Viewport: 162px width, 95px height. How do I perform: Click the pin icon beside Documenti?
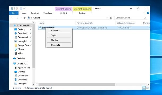click(31, 37)
